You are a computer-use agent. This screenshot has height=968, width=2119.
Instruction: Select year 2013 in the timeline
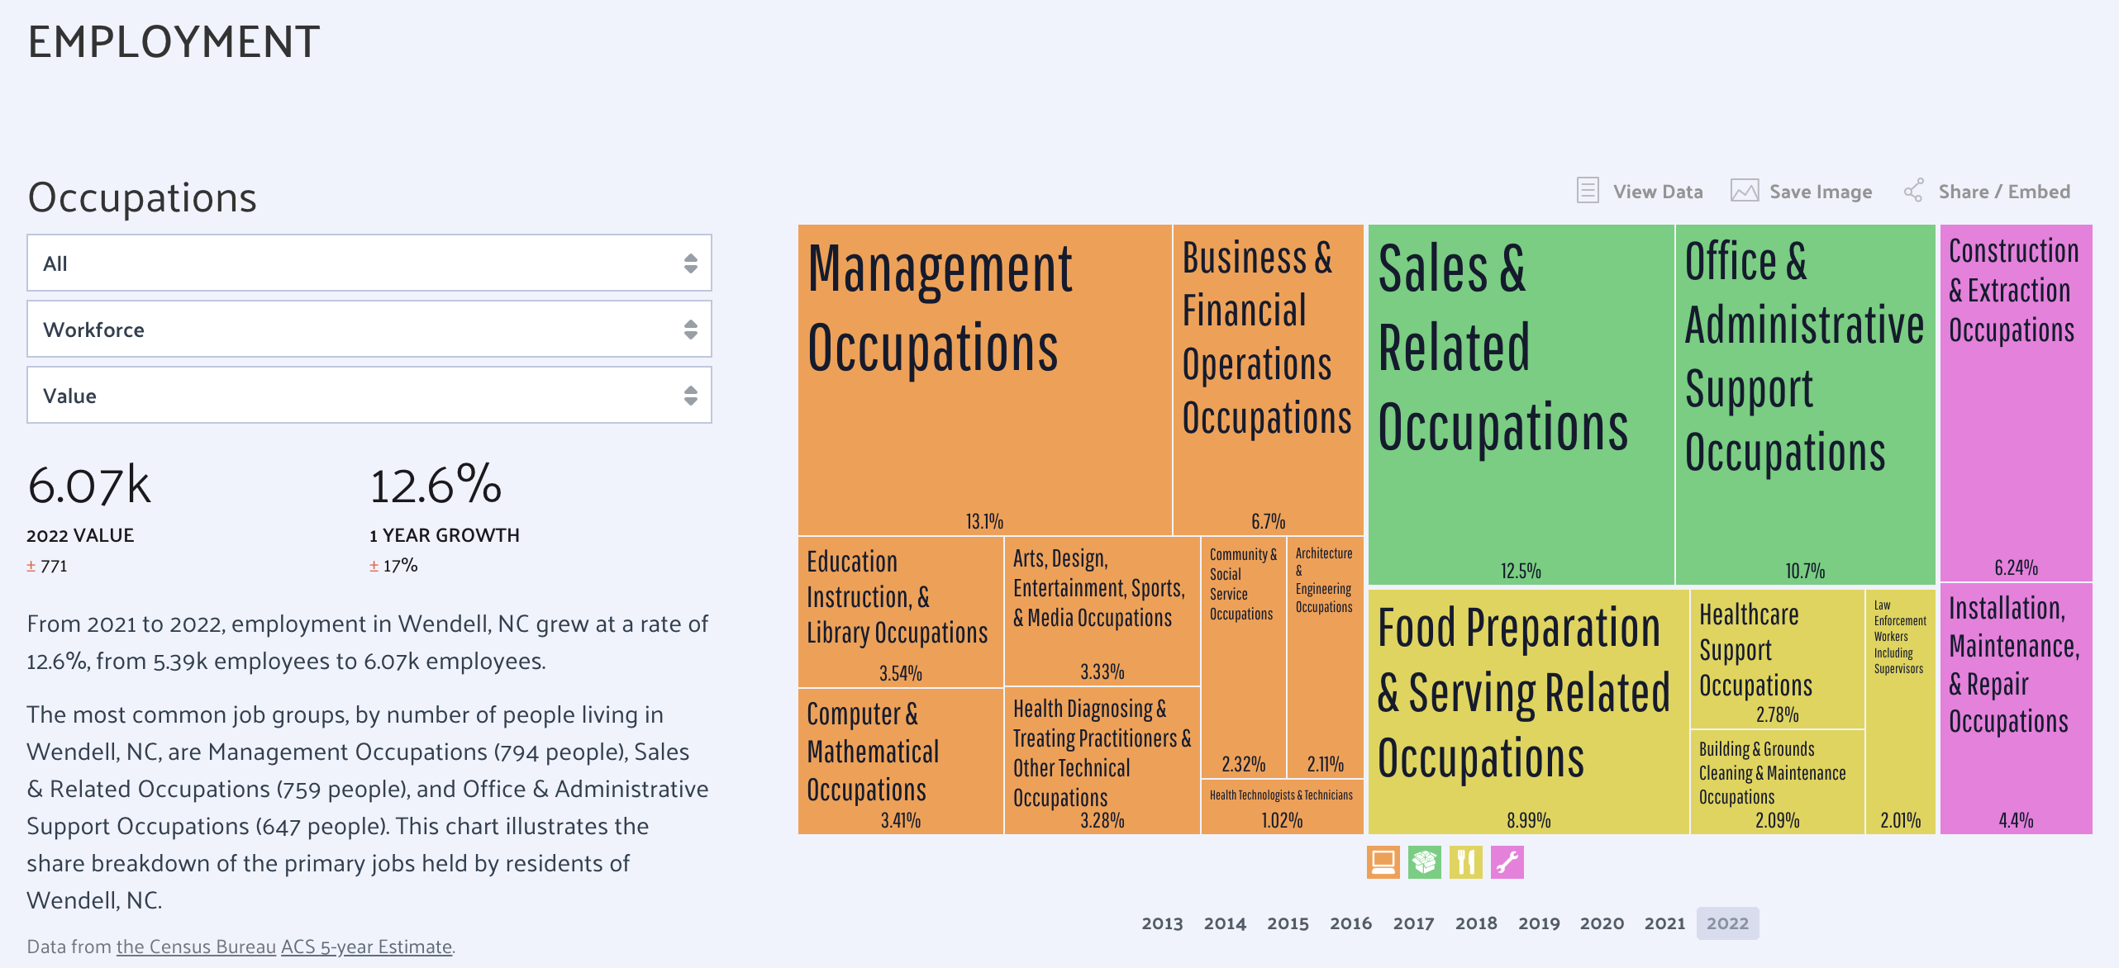point(1162,923)
